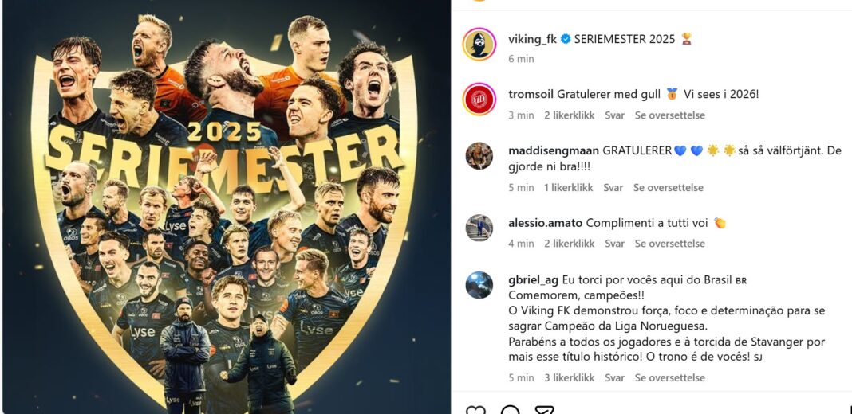View likes on alessio.amato's comment
Image resolution: width=852 pixels, height=414 pixels.
click(569, 244)
